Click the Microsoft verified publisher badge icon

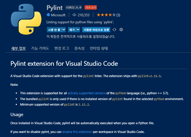coord(48,15)
